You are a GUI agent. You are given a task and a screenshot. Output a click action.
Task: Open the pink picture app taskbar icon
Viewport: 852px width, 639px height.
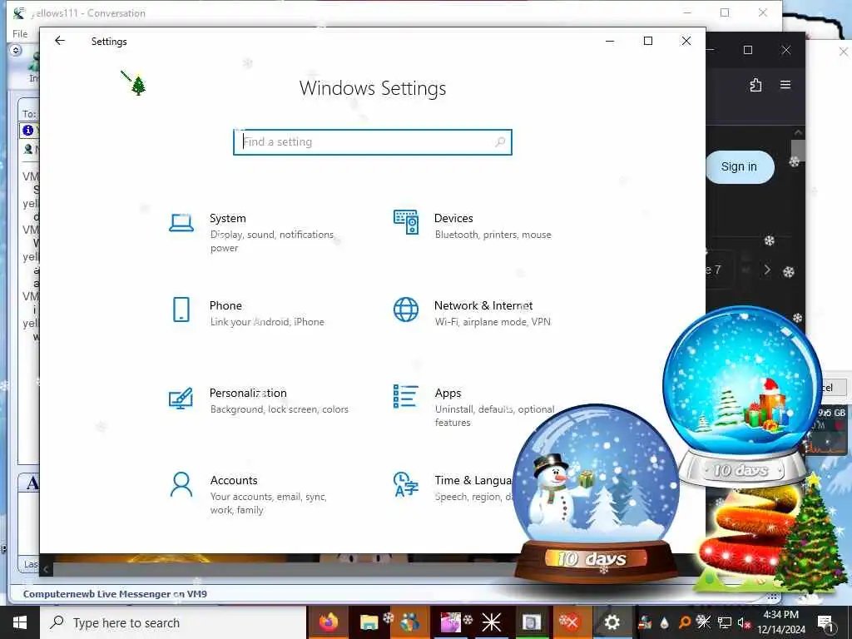450,622
